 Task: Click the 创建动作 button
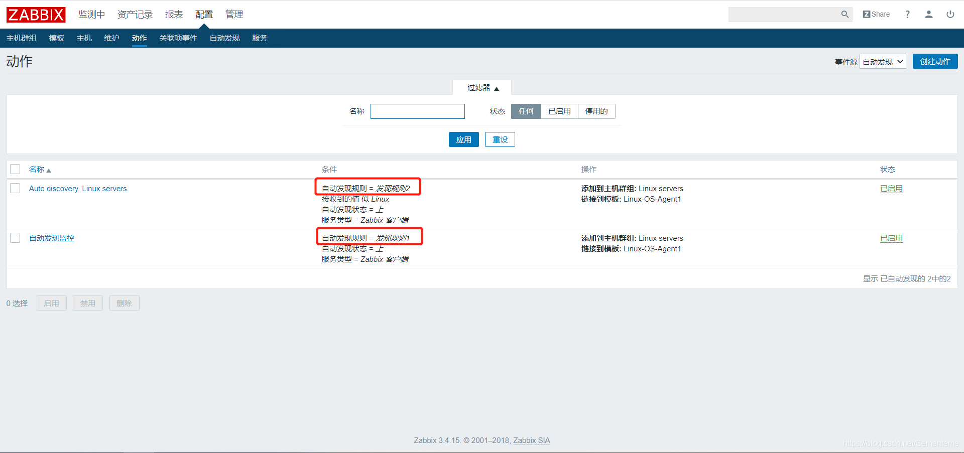(x=935, y=61)
